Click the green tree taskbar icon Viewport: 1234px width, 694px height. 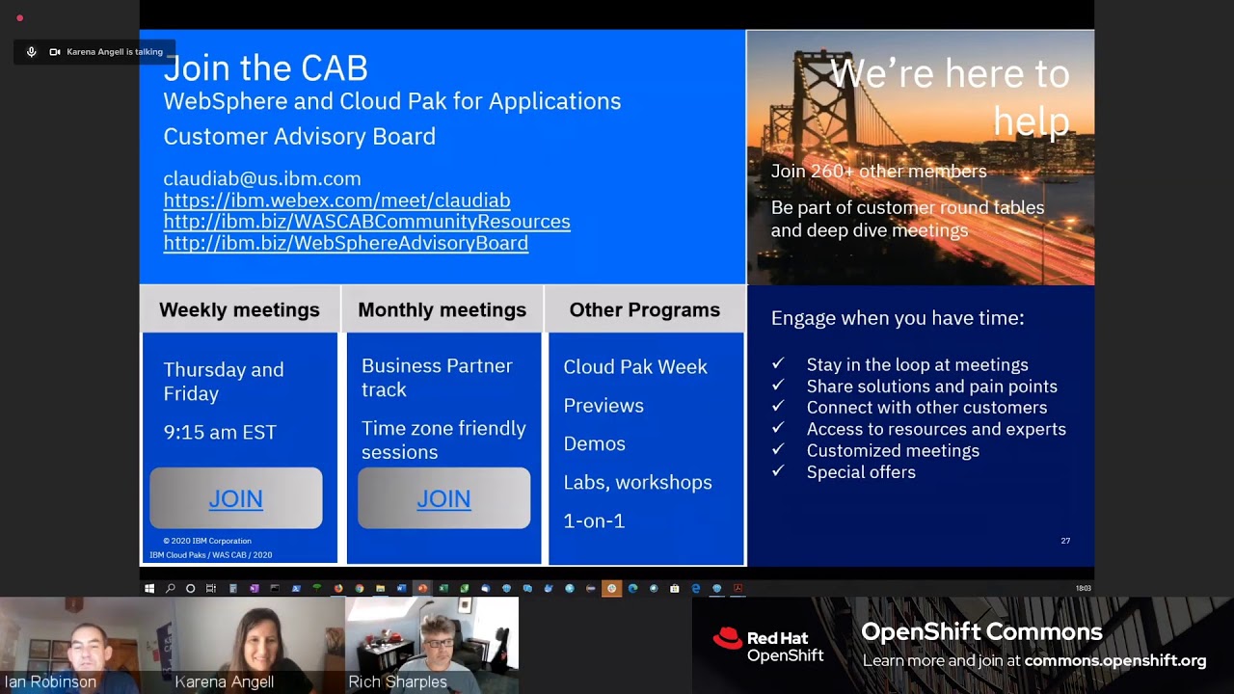pos(317,588)
